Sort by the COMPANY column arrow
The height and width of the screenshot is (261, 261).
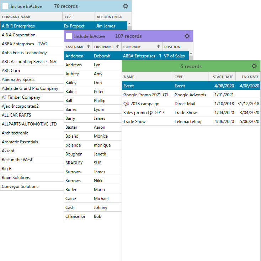158,47
